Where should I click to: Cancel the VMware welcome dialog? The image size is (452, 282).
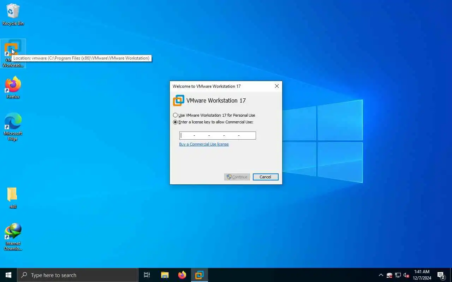point(266,177)
